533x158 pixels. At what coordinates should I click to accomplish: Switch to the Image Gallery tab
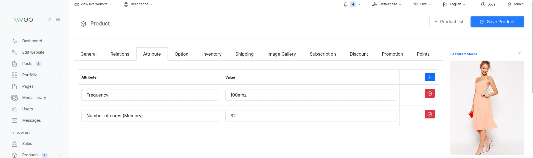coord(281,54)
